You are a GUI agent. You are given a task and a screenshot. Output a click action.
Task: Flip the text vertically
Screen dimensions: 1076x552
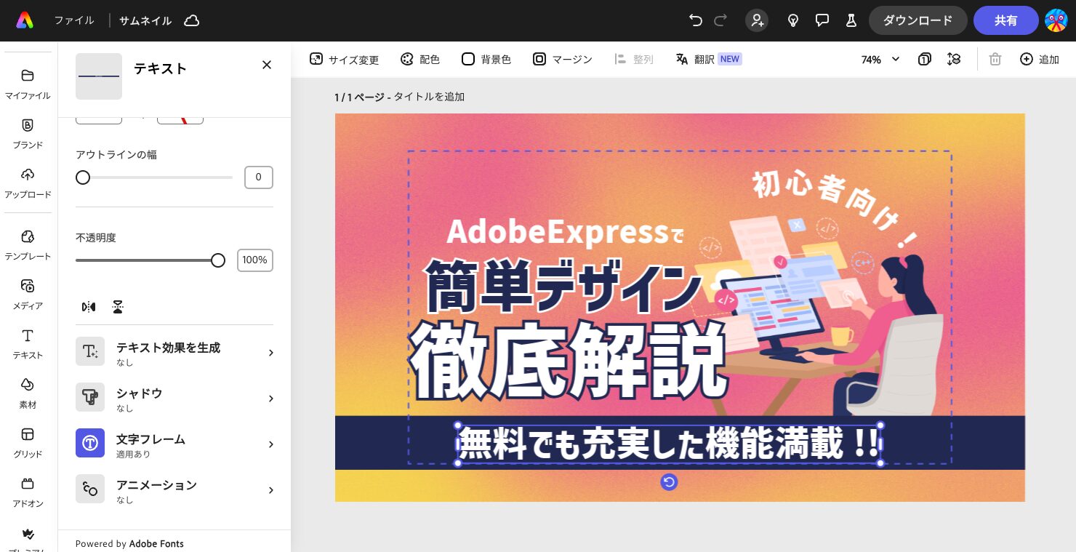118,306
